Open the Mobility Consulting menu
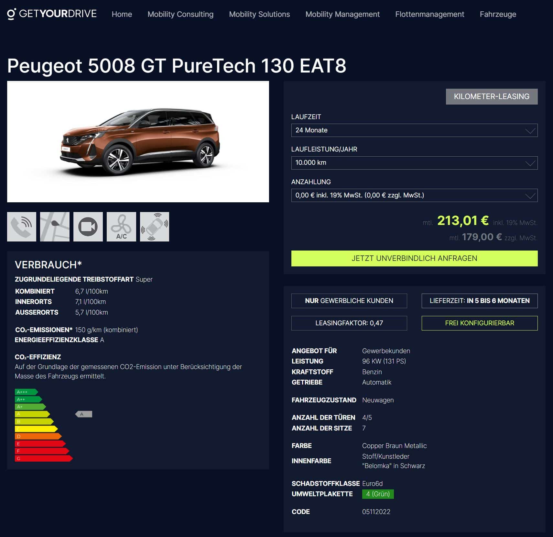 click(x=180, y=14)
